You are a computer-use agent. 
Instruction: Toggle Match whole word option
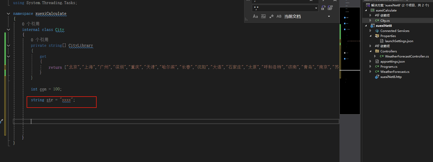[x=263, y=16]
